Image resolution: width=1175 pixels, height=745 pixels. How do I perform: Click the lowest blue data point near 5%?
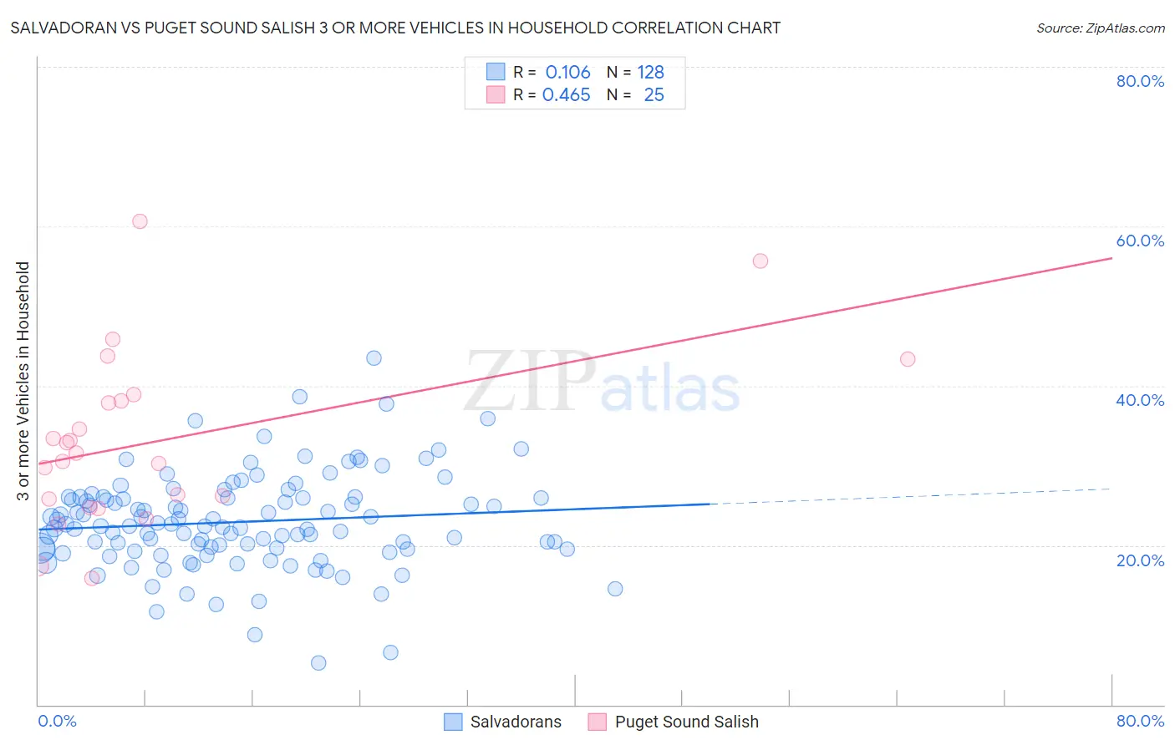click(318, 663)
